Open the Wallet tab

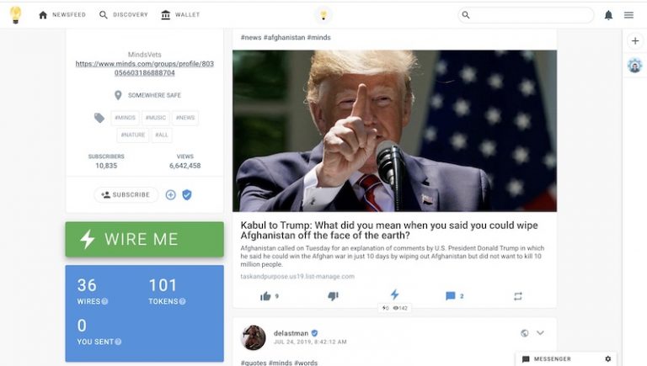(180, 15)
